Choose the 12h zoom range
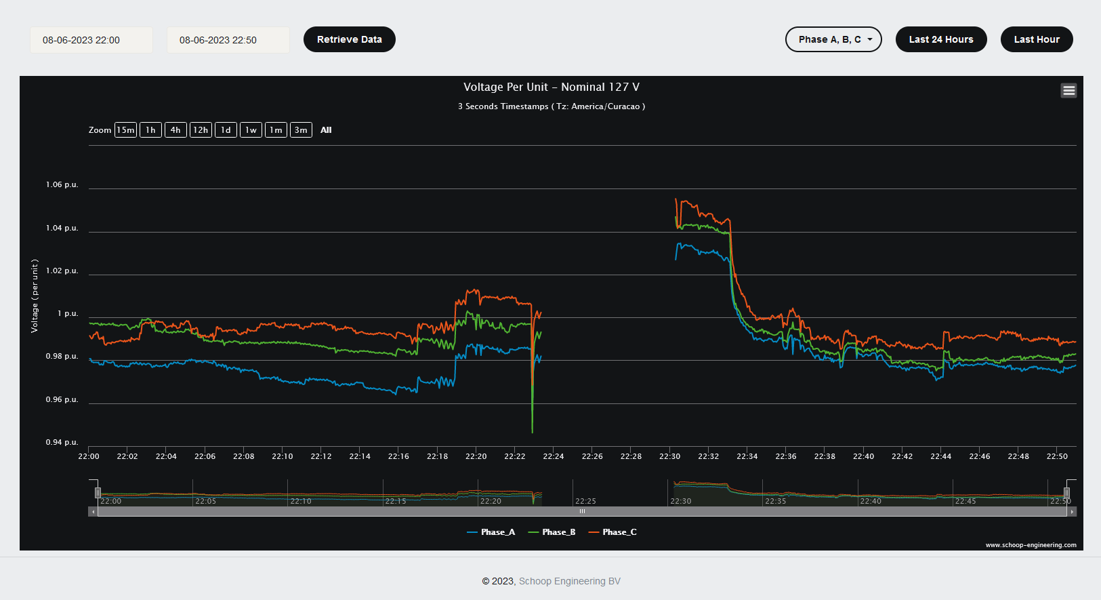The image size is (1101, 600). (201, 130)
